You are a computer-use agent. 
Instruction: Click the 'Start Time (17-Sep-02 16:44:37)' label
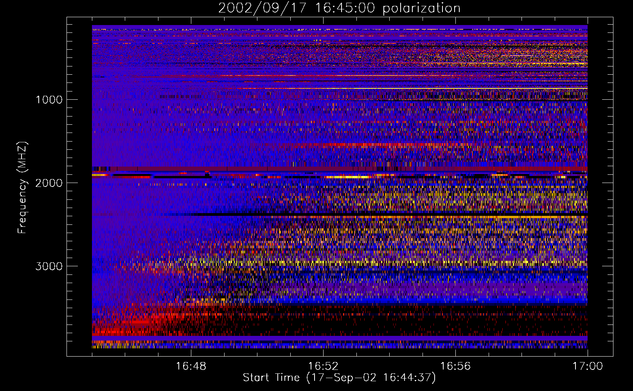339,378
